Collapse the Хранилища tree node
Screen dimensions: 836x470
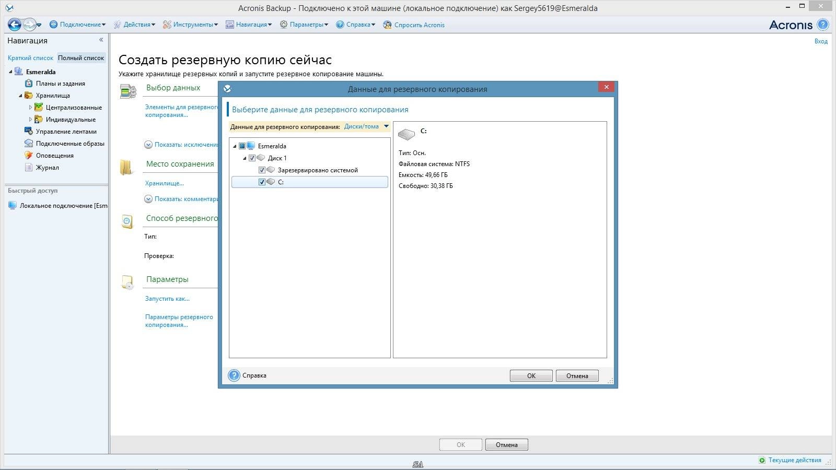[x=20, y=96]
